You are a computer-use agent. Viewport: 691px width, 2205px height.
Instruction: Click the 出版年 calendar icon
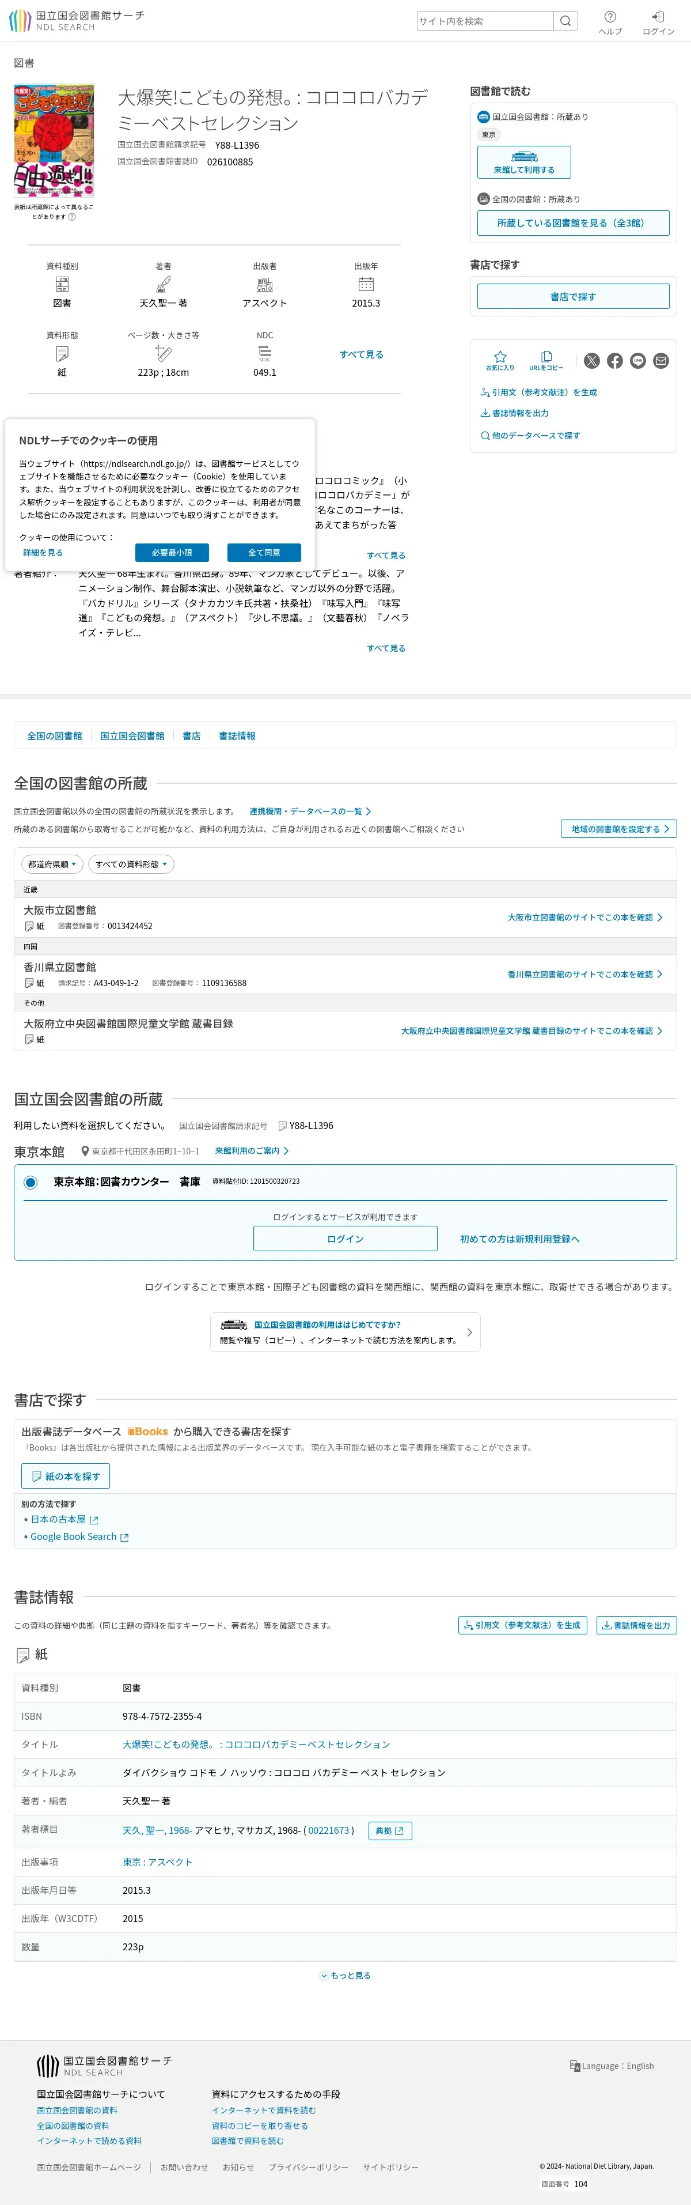pyautogui.click(x=366, y=284)
